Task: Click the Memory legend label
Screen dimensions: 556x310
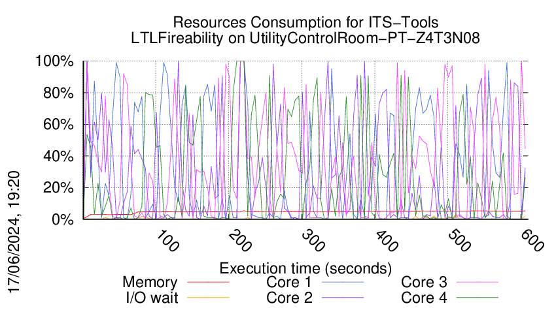Action: (x=150, y=283)
